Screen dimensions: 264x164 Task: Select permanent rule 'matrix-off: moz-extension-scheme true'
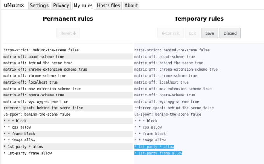point(68,89)
